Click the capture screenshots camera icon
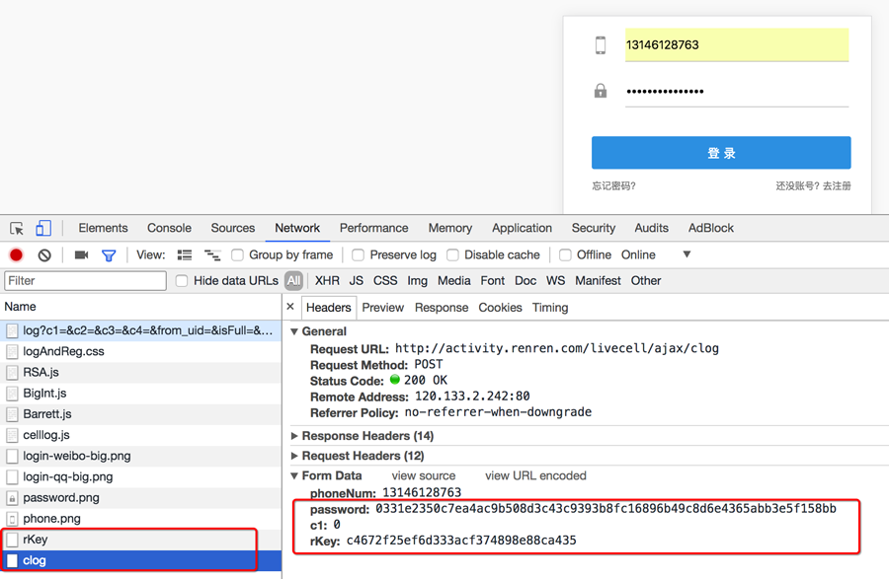 pos(82,255)
